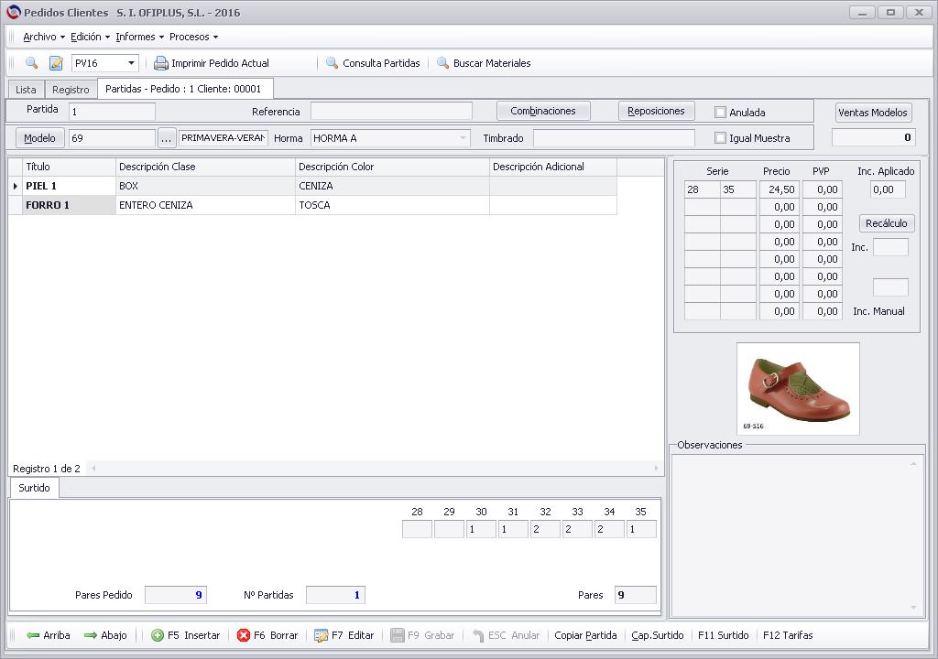Screen dimensions: 938x659
Task: Click the Combinaciones button
Action: pyautogui.click(x=543, y=111)
